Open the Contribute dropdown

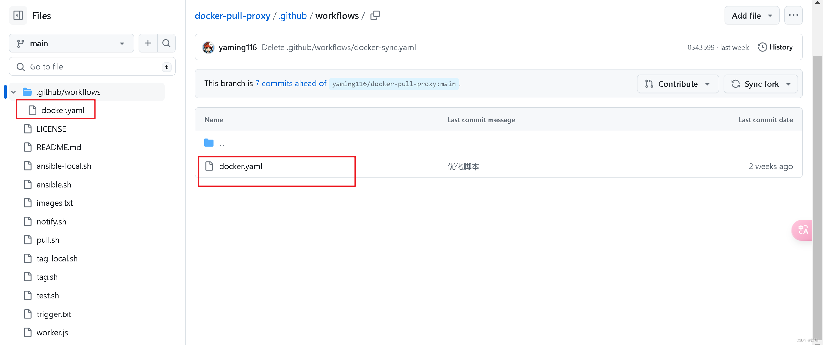[678, 84]
